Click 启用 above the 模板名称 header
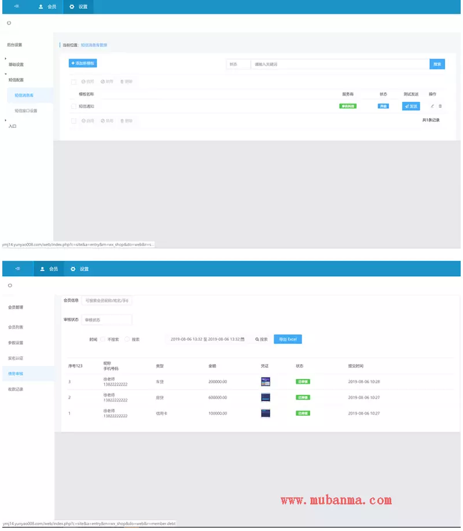This screenshot has height=531, width=463. (x=88, y=82)
